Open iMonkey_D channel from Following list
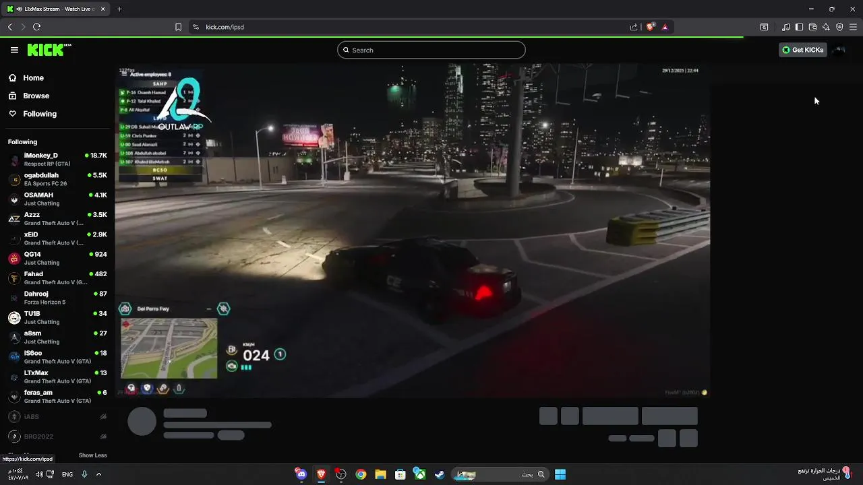The width and height of the screenshot is (863, 485). pos(57,160)
